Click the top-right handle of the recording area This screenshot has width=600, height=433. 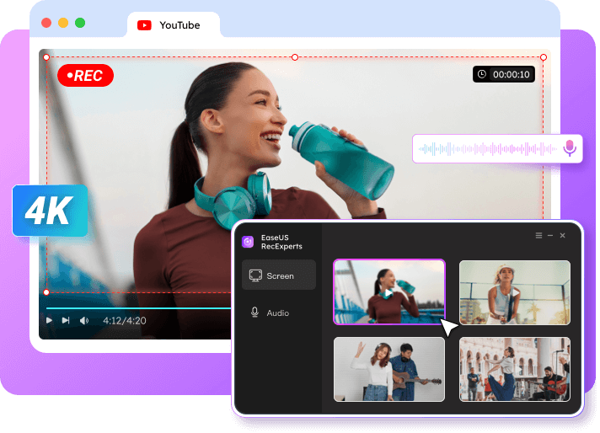pos(544,57)
